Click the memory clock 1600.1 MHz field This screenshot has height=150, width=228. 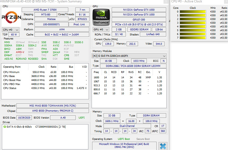[112, 121]
